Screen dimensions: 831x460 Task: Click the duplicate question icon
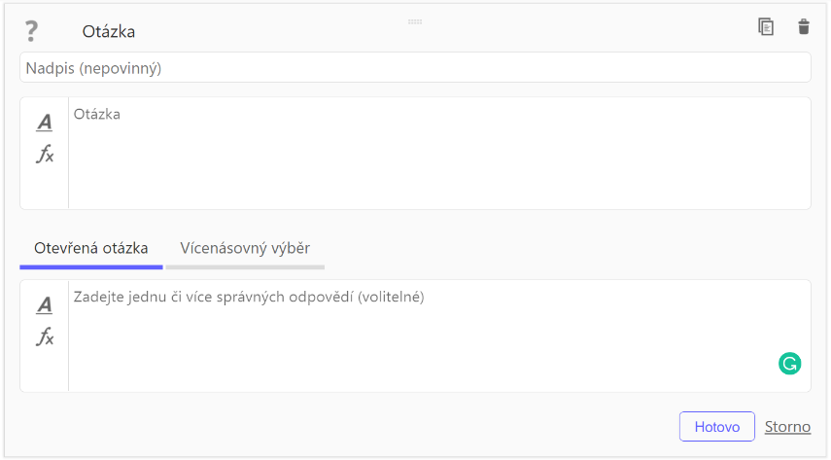click(765, 26)
